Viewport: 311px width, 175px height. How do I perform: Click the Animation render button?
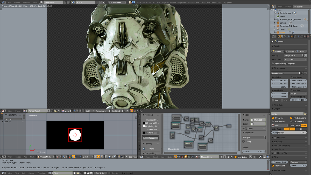(x=288, y=51)
